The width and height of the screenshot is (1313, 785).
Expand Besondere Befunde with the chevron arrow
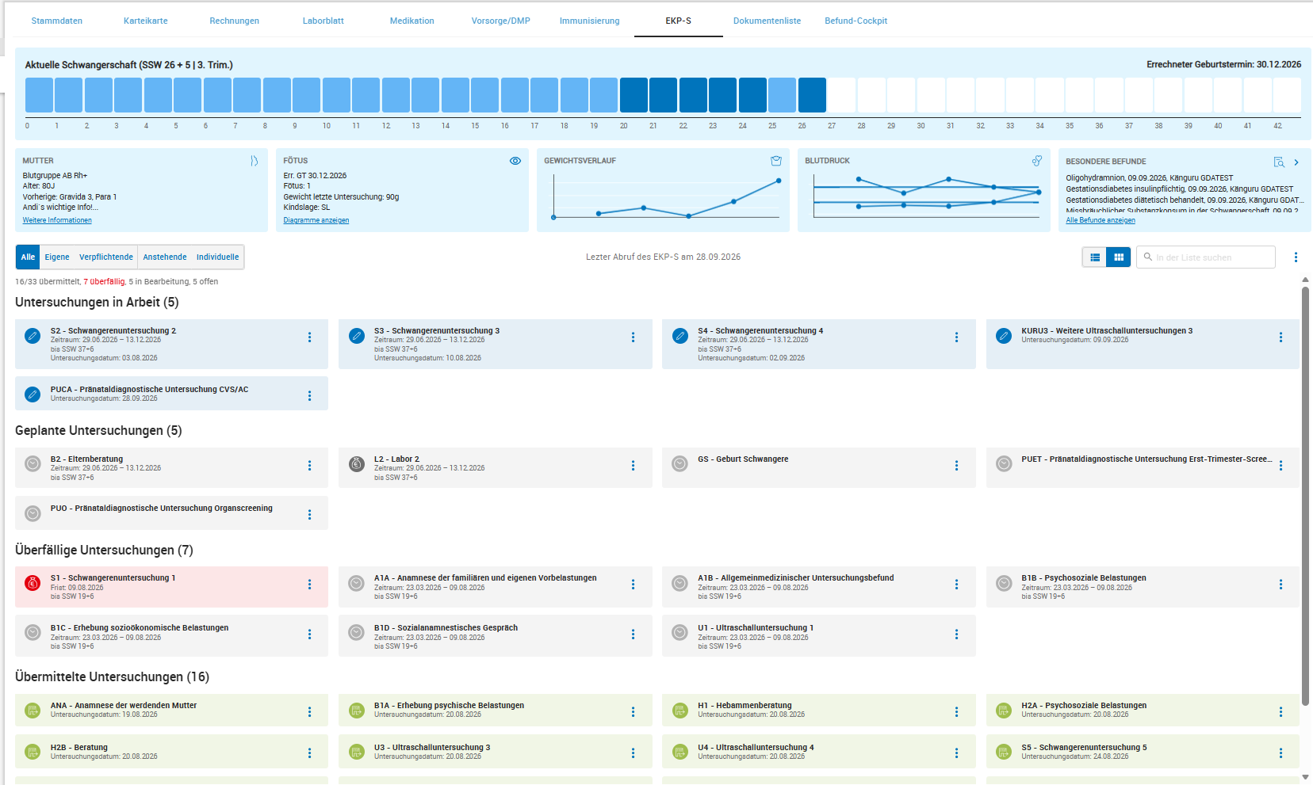pyautogui.click(x=1296, y=162)
